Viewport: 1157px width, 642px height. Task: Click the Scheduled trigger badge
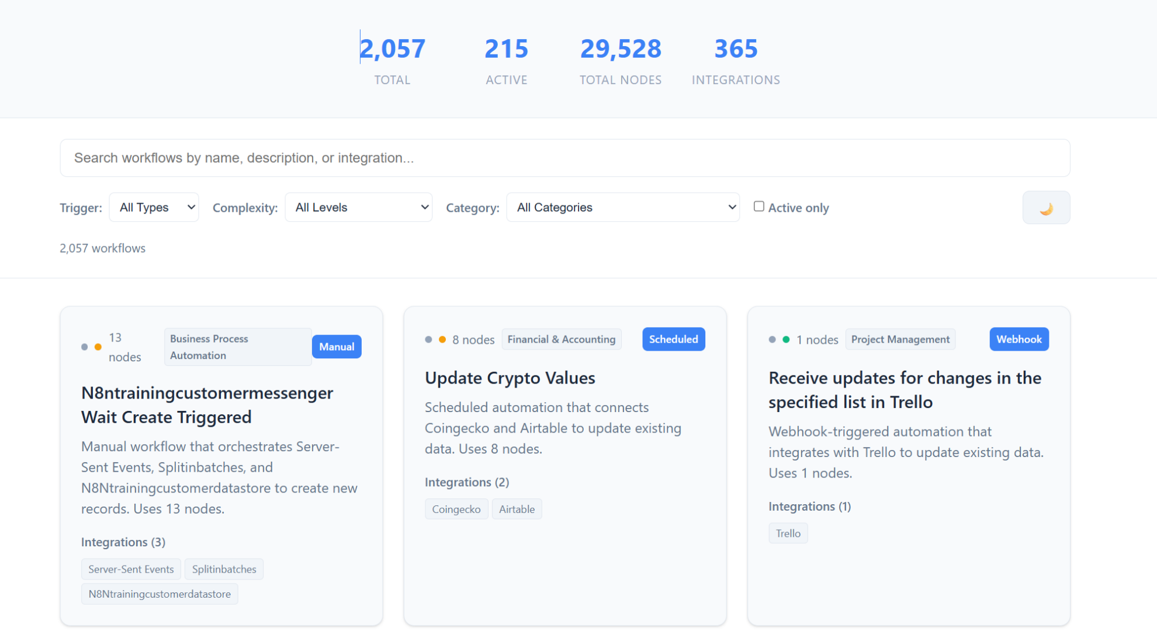[x=673, y=340]
